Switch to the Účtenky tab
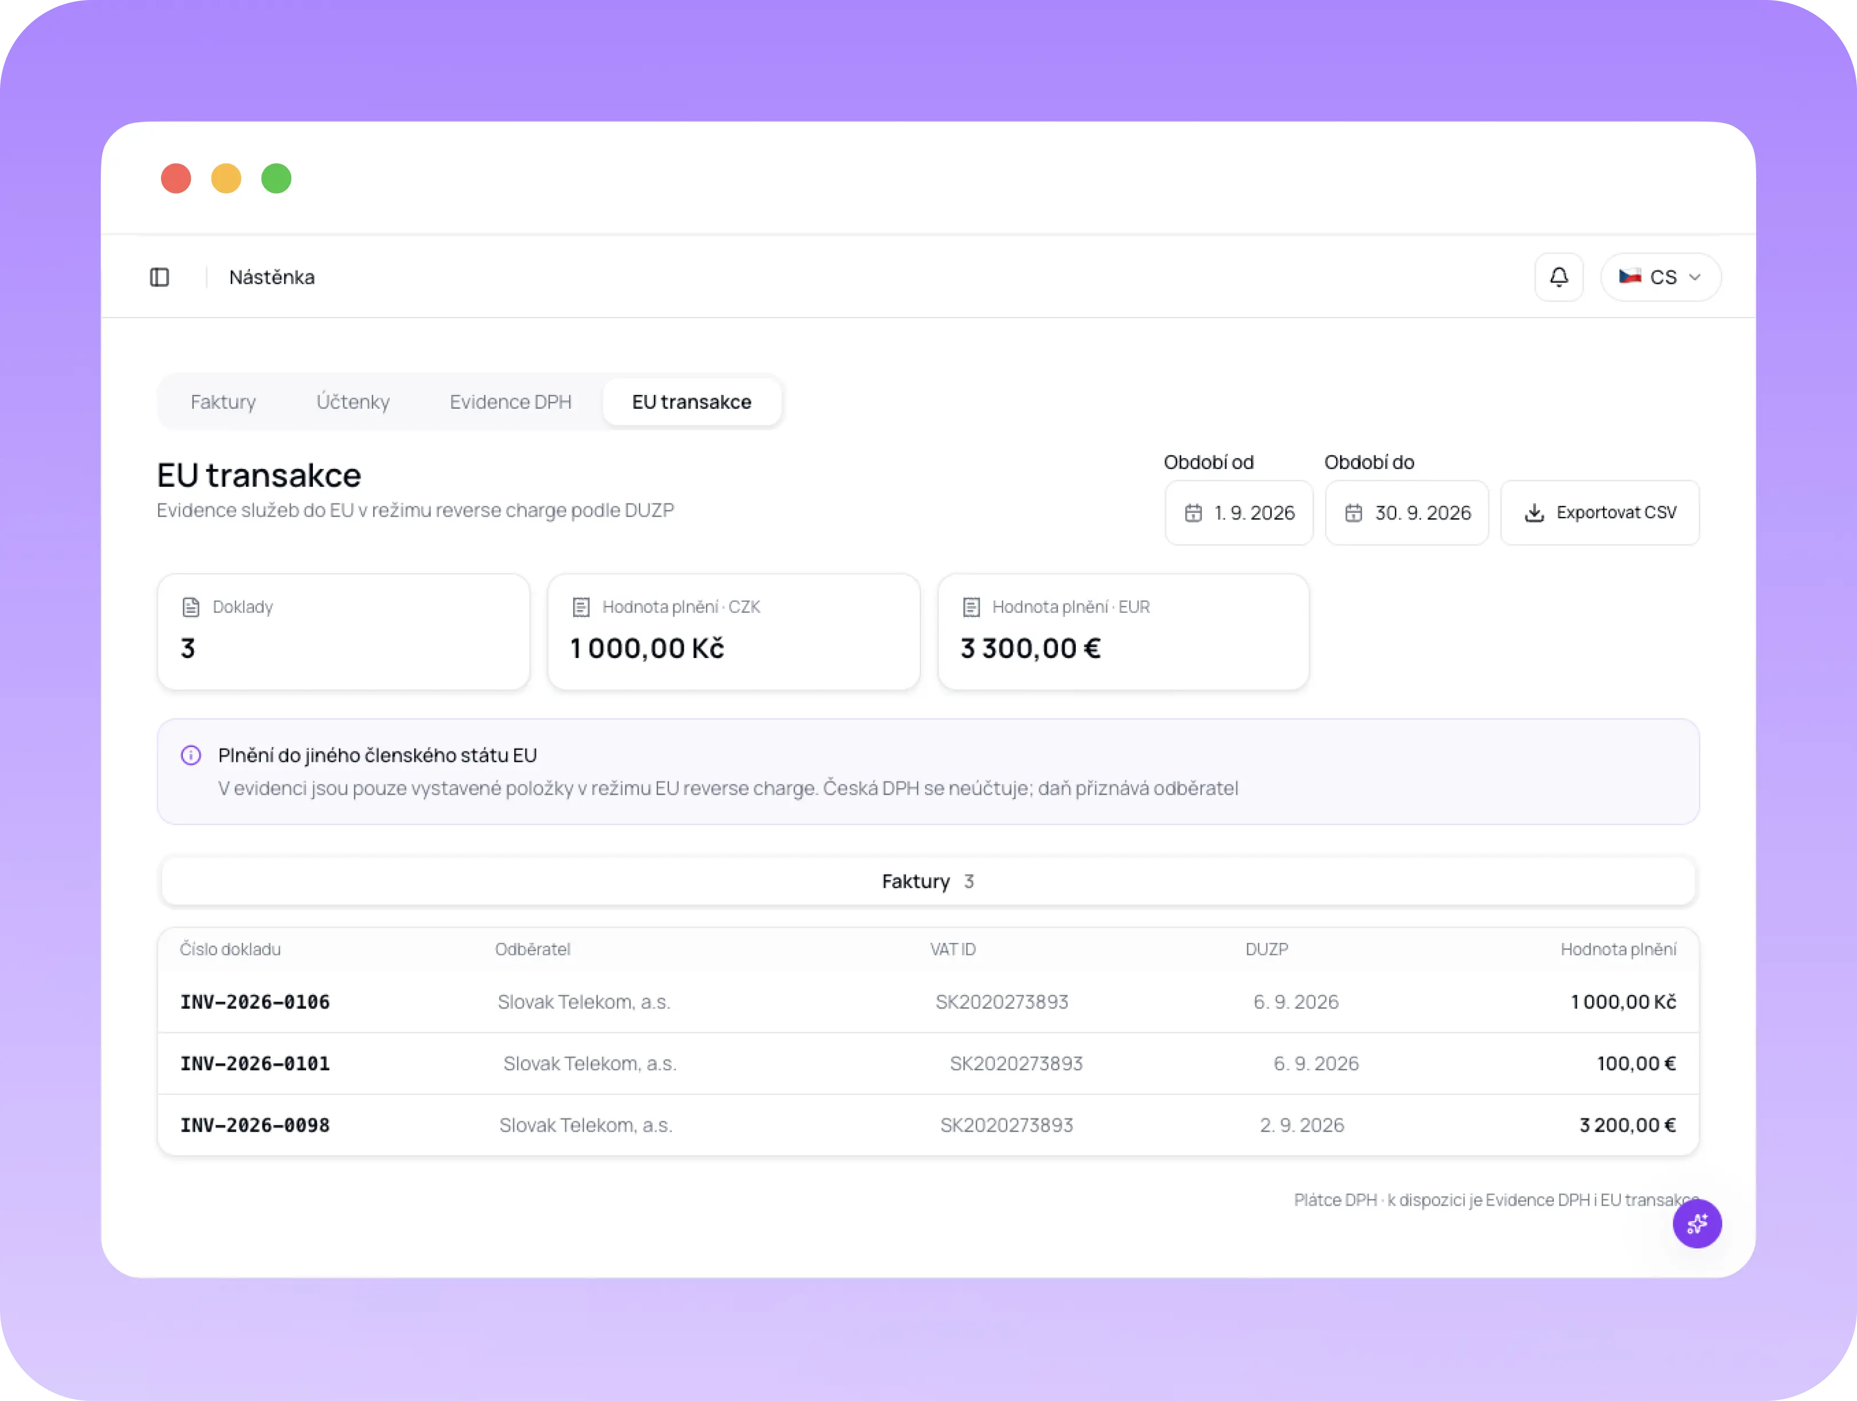Image resolution: width=1857 pixels, height=1401 pixels. point(352,402)
